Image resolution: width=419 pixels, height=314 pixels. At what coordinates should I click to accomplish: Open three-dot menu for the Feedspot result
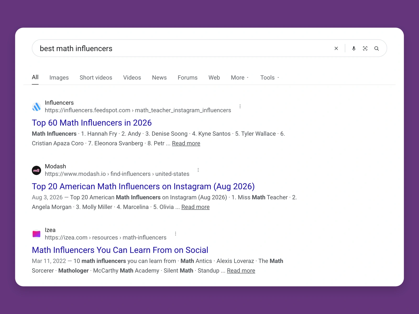tap(240, 106)
